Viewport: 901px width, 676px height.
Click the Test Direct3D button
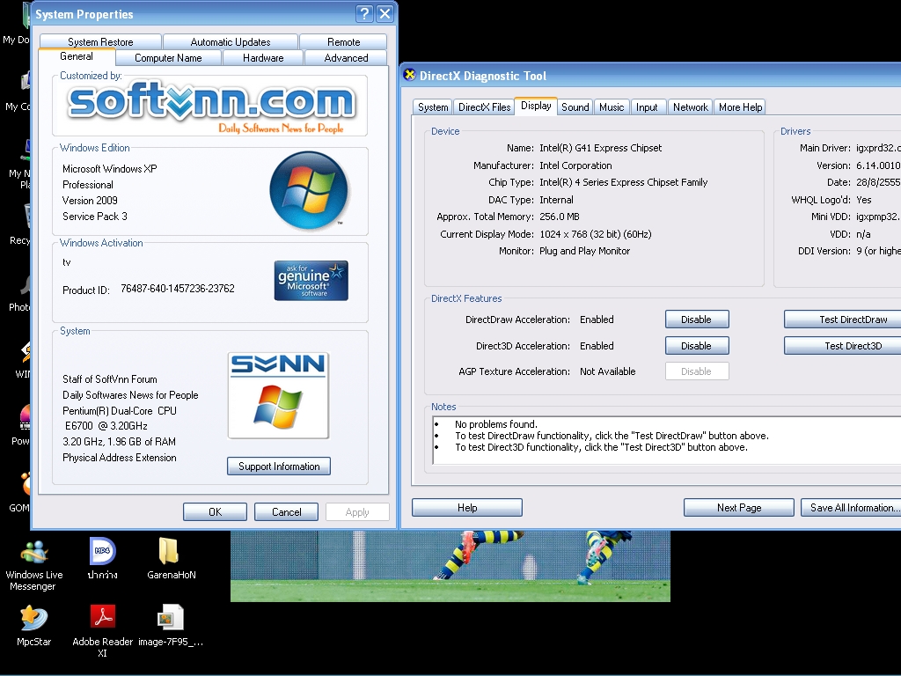tap(844, 345)
